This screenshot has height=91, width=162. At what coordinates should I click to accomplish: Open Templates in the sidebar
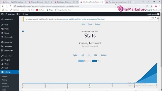click(8, 46)
